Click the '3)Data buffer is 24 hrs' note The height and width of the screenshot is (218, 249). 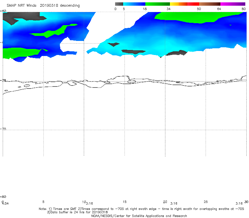pyautogui.click(x=77, y=212)
